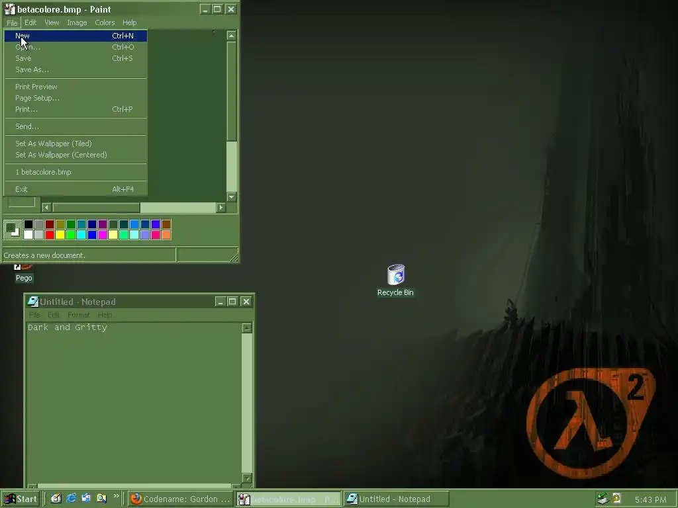Open the Paint Image menu
678x508 pixels.
77,22
